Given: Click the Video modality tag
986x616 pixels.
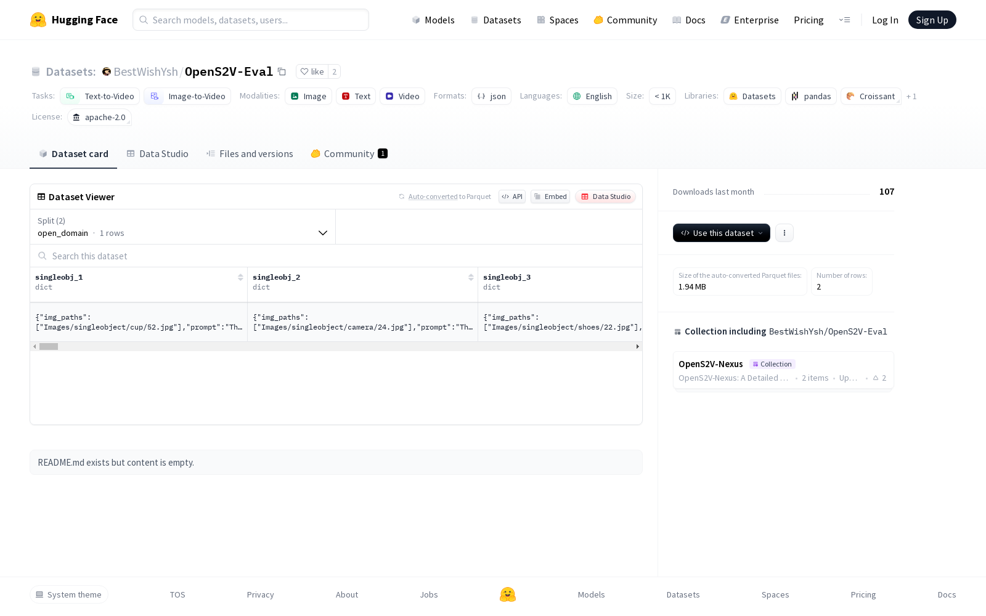Looking at the screenshot, I should (x=402, y=96).
